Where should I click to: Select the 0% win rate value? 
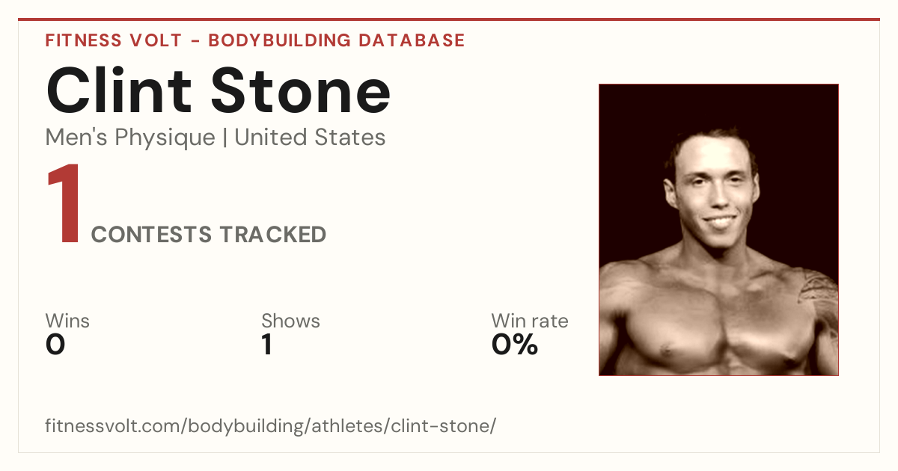click(515, 345)
